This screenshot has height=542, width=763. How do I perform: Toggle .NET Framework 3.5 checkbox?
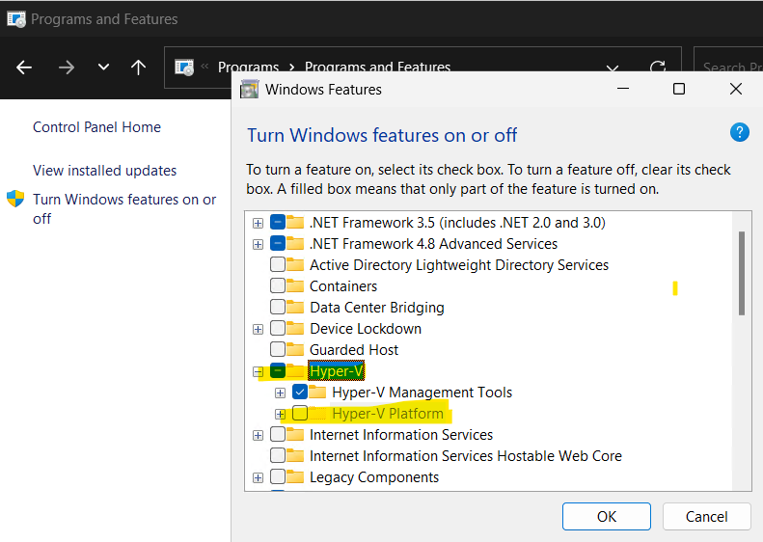278,222
